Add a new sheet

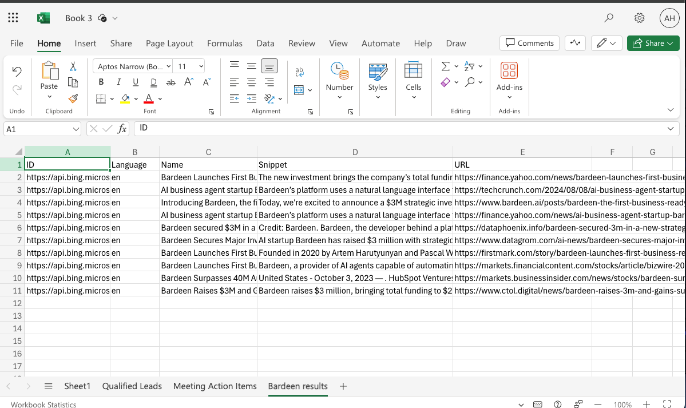point(343,386)
